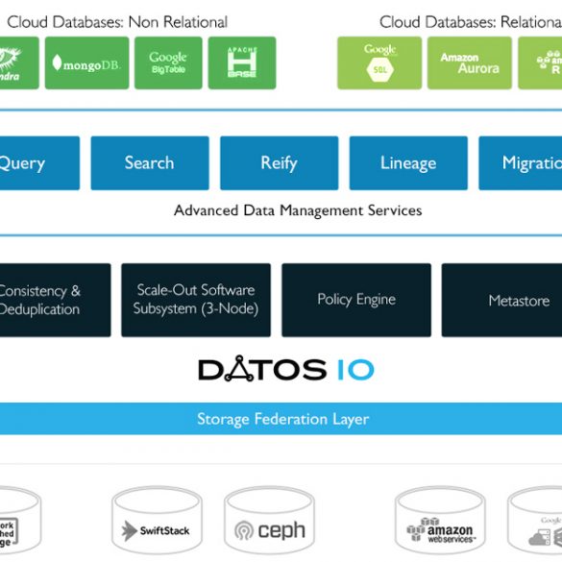Click the Datos IO logo
Image resolution: width=562 pixels, height=562 pixels.
point(286,369)
